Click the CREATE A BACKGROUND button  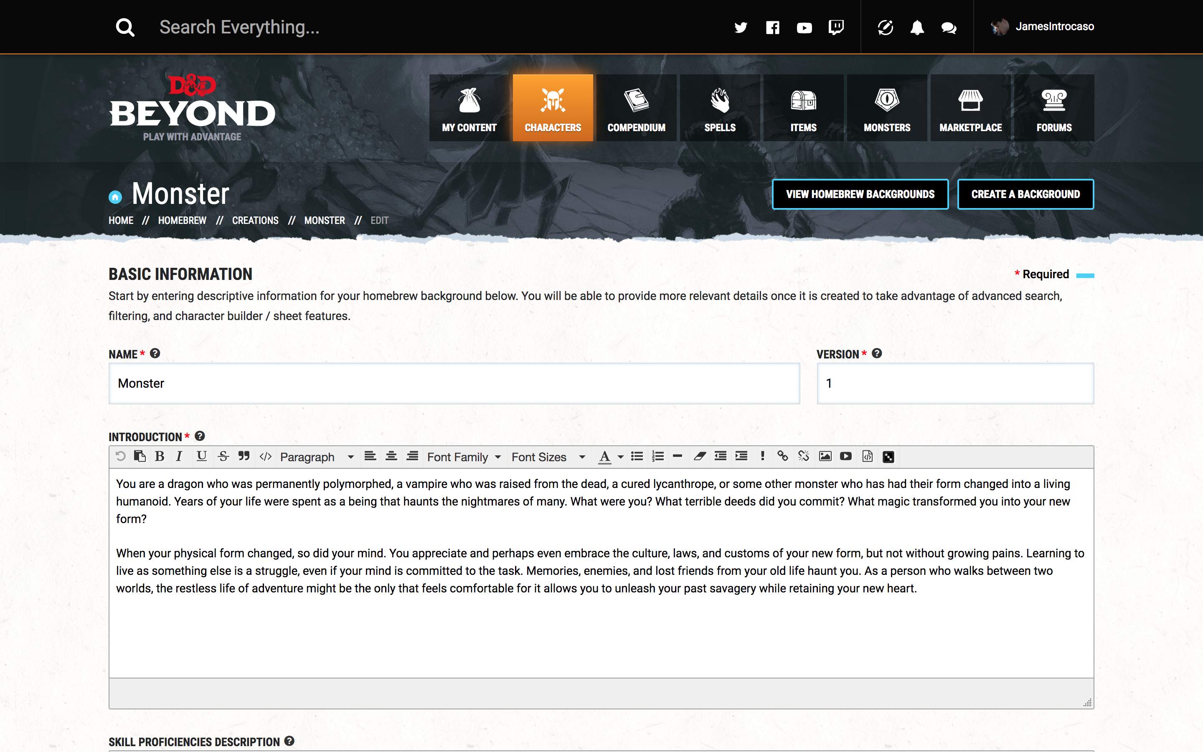tap(1025, 194)
